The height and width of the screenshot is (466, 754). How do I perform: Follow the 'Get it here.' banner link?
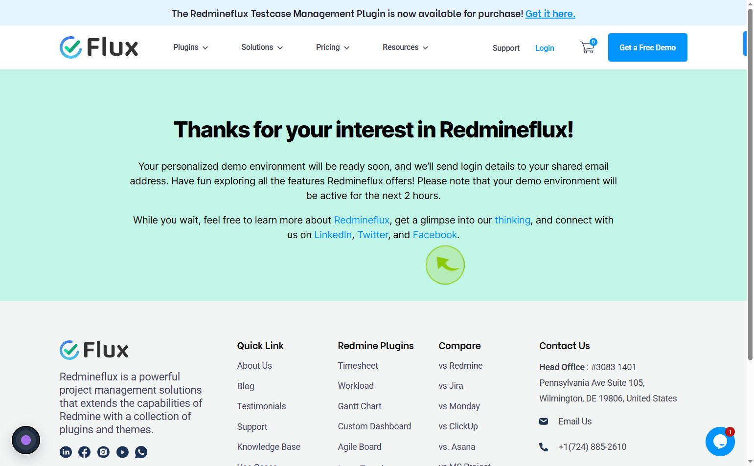(550, 14)
